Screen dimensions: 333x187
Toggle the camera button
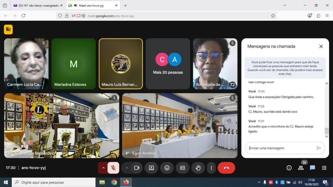pos(137,168)
